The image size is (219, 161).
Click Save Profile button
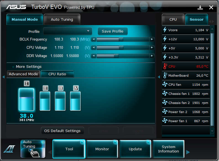click(113, 31)
